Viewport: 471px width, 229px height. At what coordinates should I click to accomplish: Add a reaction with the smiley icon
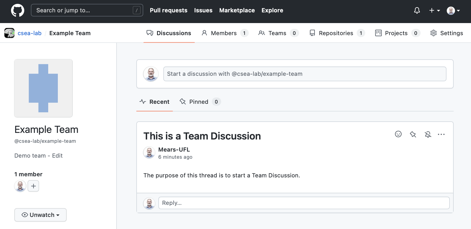(398, 134)
